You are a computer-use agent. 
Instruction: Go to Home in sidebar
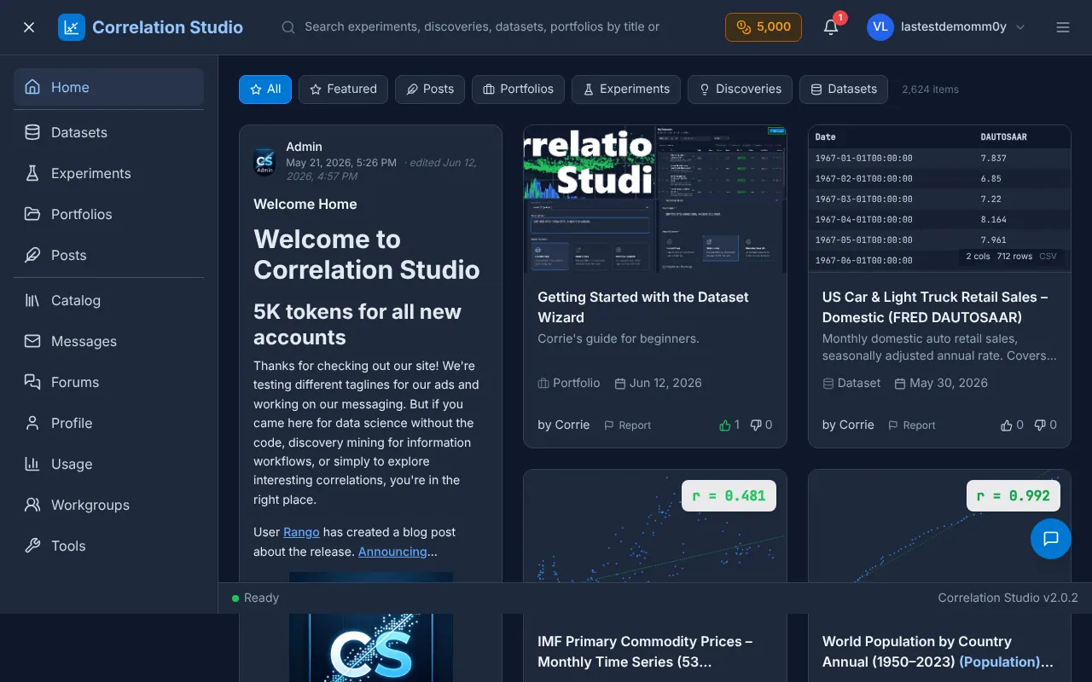coord(108,87)
